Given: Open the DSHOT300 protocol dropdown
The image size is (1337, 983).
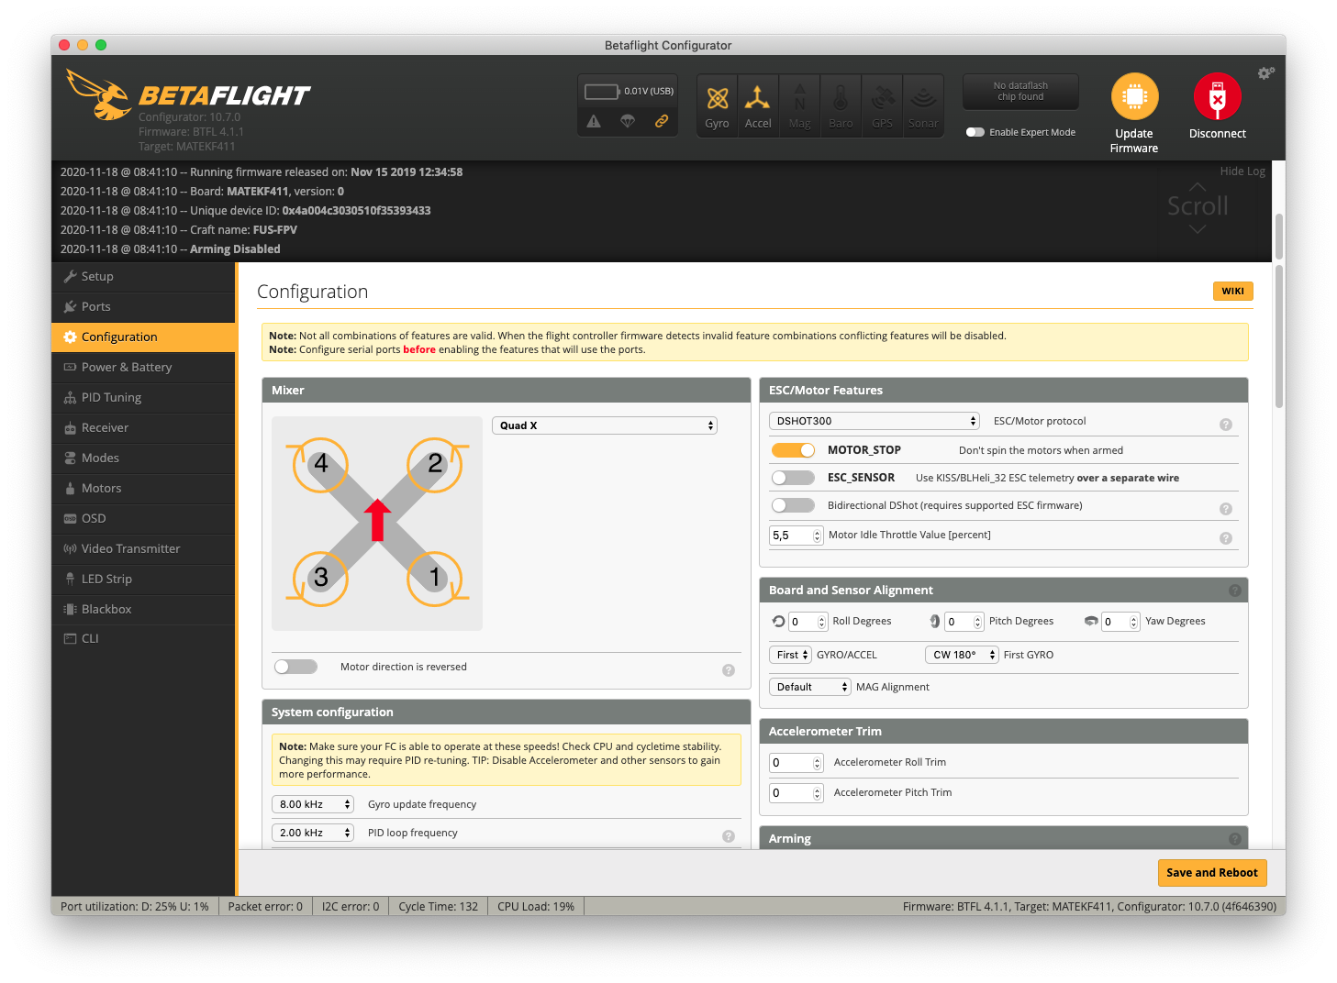Looking at the screenshot, I should click(875, 421).
